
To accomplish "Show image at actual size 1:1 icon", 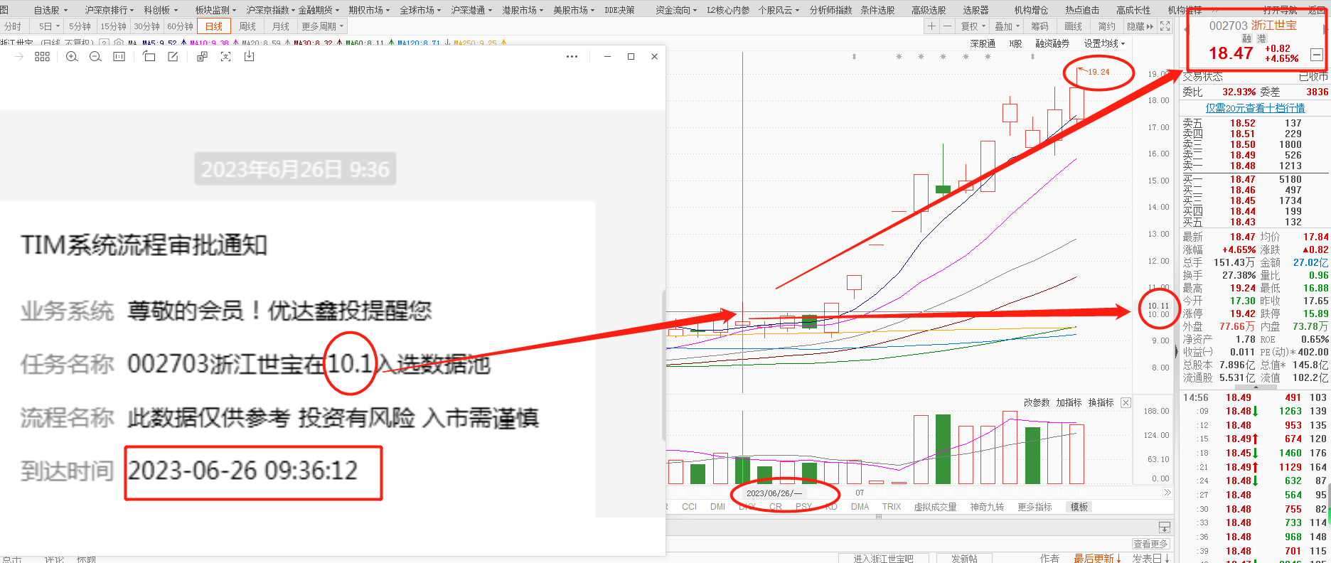I will pyautogui.click(x=119, y=57).
